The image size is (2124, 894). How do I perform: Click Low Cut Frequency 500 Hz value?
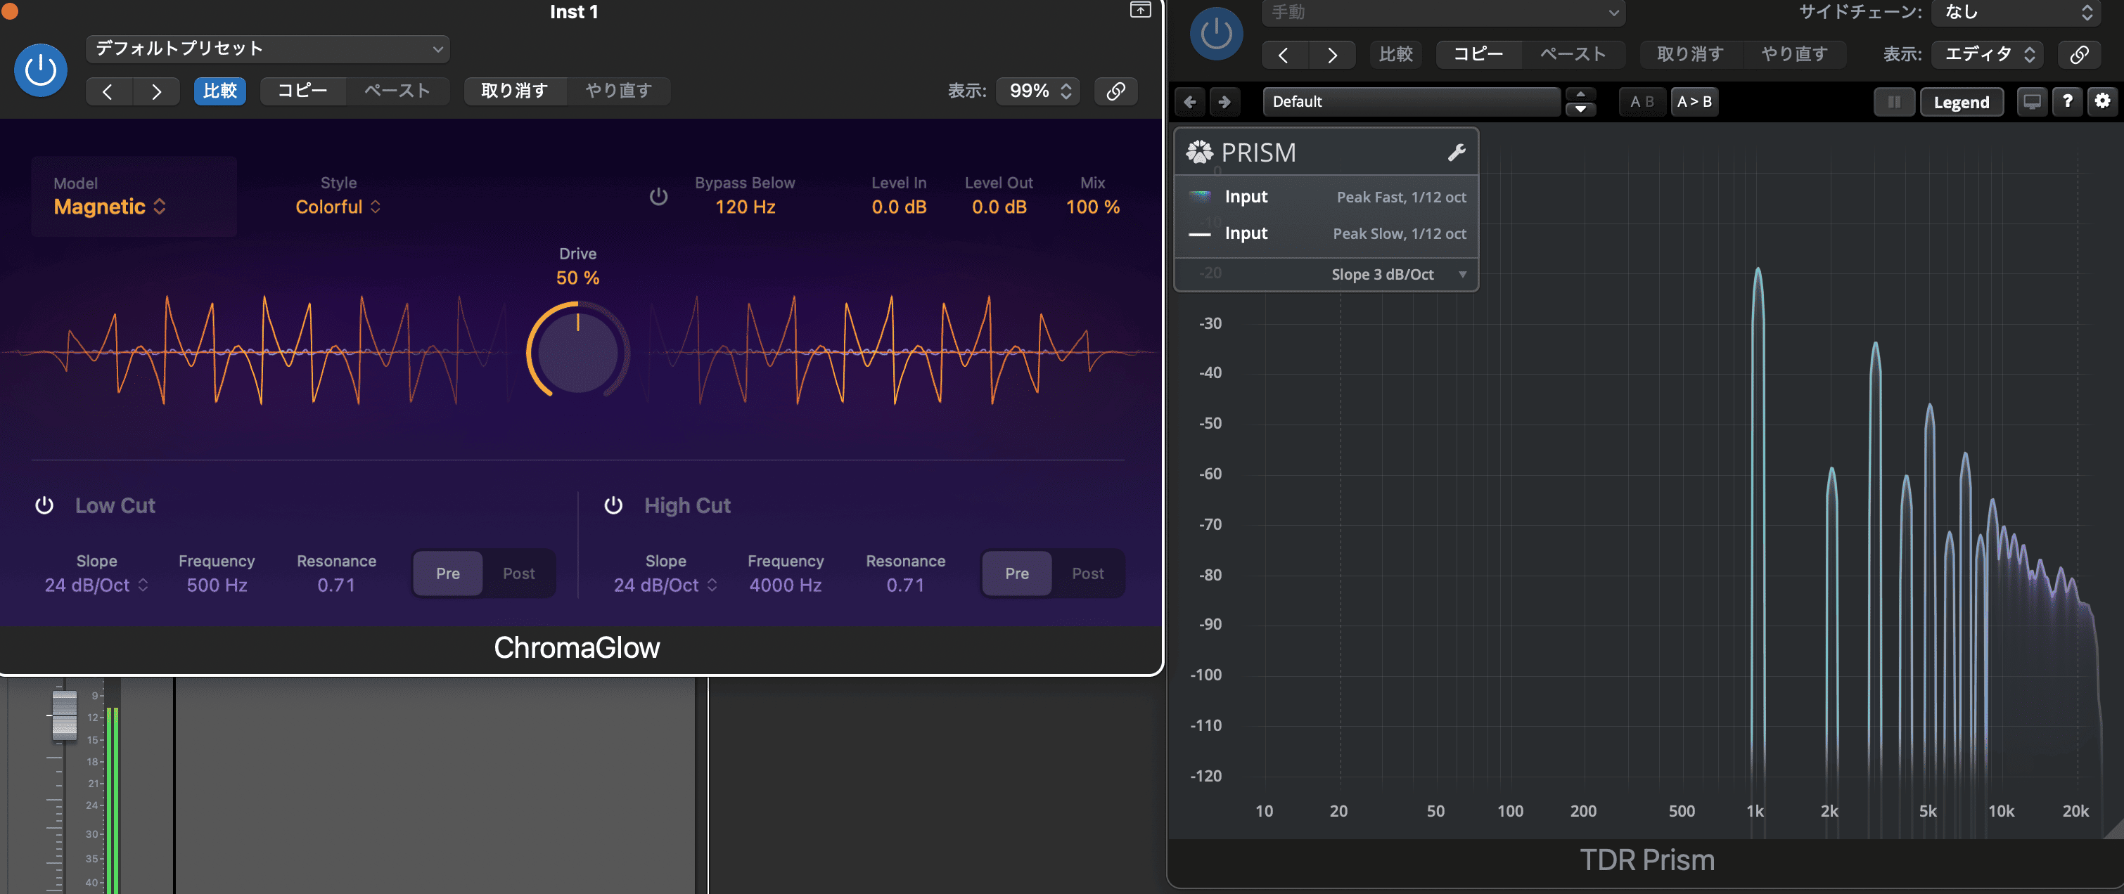[217, 585]
